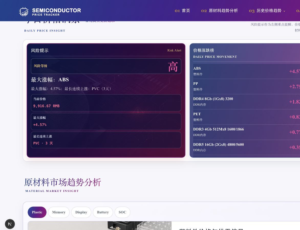Select the DDR3 4Gb 512Mx8 1600/1866 row
This screenshot has width=300, height=230.
coord(247,132)
